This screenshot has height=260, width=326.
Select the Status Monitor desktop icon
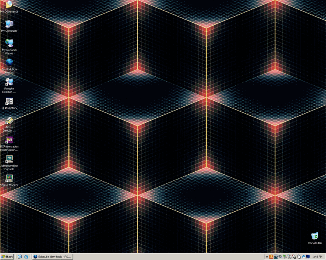(x=9, y=178)
